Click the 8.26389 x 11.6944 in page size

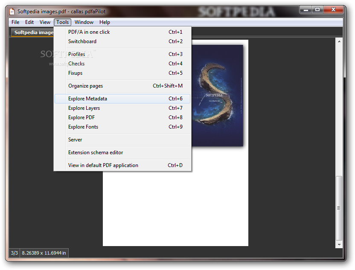click(44, 253)
